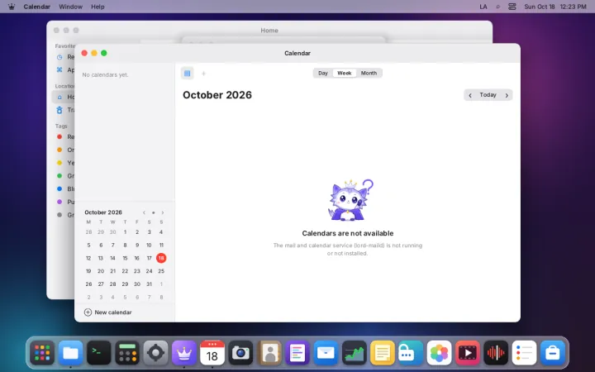Open Contacts book icon in dock

269,353
